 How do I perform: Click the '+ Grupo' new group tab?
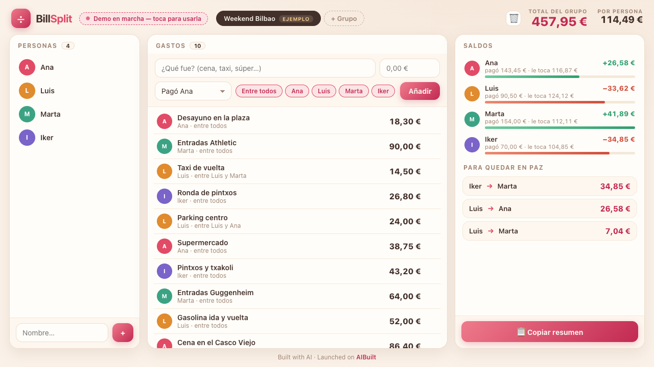344,18
